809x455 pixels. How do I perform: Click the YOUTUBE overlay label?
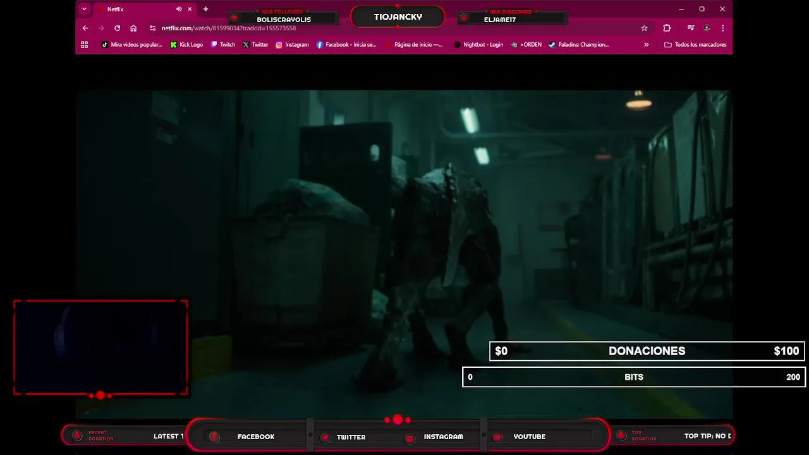pos(529,437)
